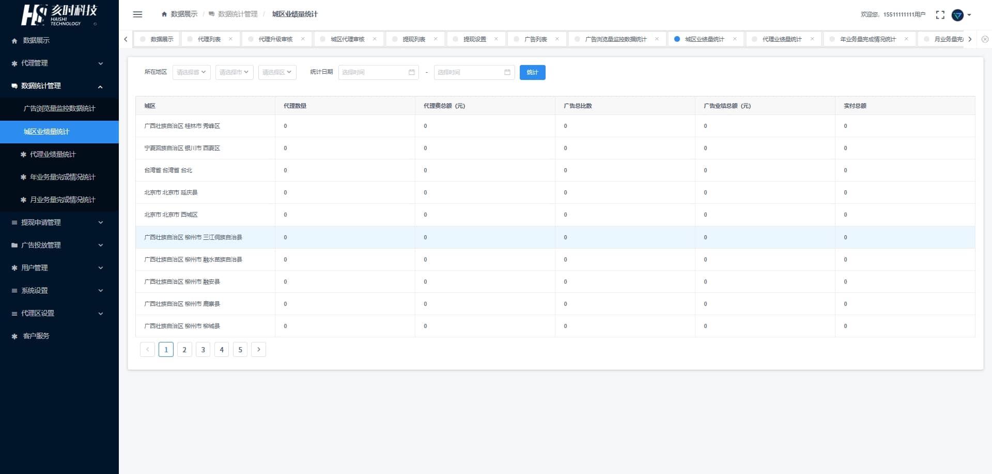Expand 系统设置 in the sidebar
This screenshot has width=992, height=474.
(59, 290)
